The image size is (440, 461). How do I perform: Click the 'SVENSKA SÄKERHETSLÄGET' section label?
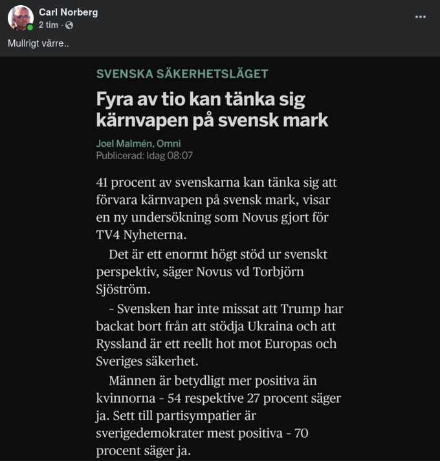click(182, 74)
